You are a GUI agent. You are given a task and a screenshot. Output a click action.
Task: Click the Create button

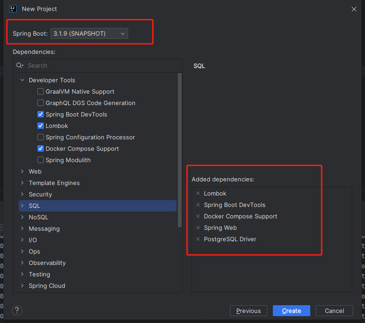(x=292, y=311)
